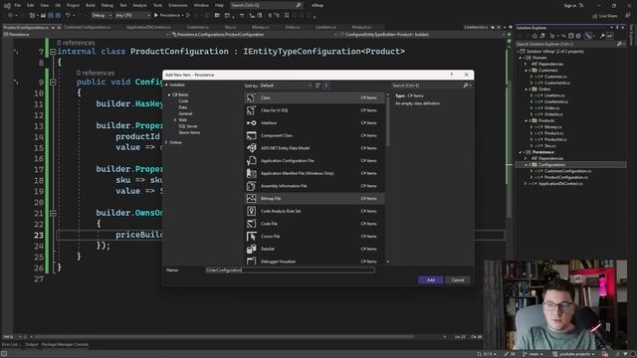The image size is (637, 358).
Task: Open the Extensions menu
Action: (178, 5)
